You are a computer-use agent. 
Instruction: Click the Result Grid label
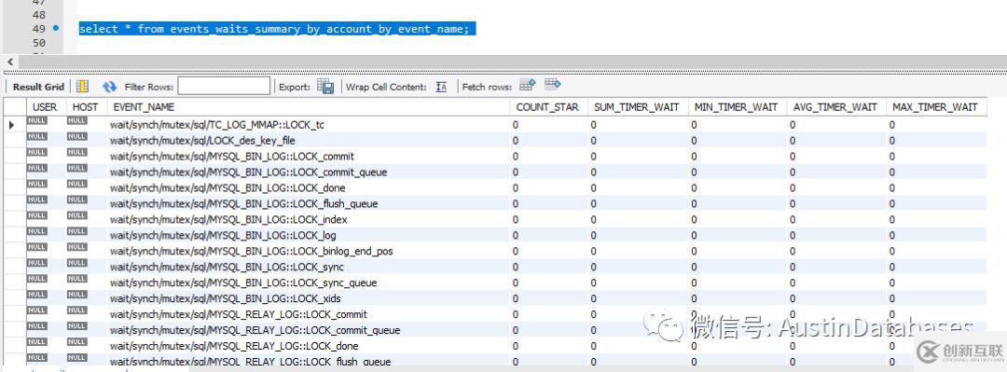click(38, 87)
